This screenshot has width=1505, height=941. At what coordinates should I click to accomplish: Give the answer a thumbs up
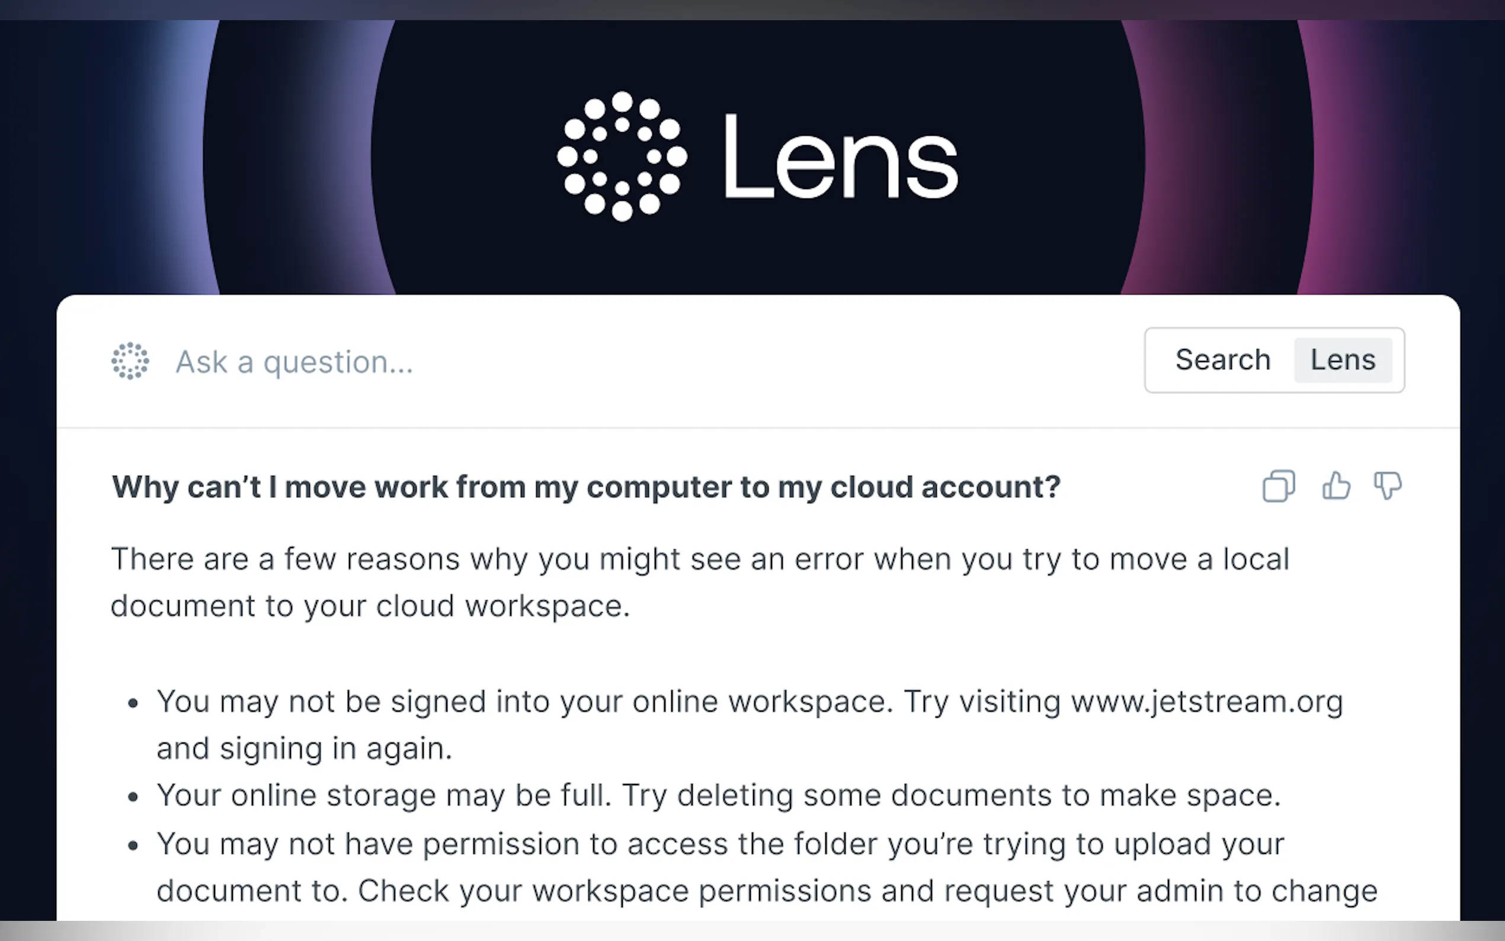(x=1336, y=486)
